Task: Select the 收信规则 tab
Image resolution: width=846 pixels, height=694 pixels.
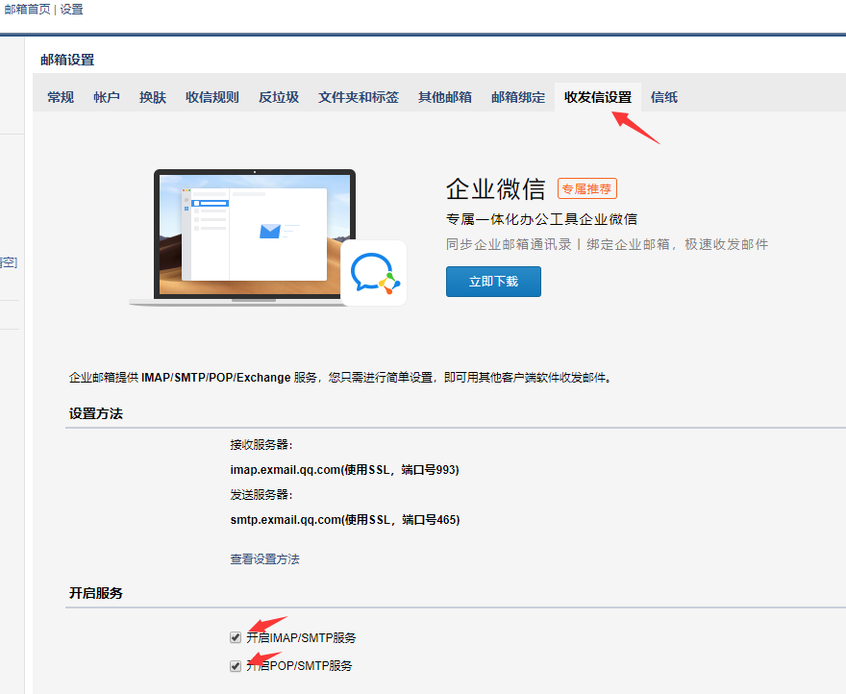Action: point(212,97)
